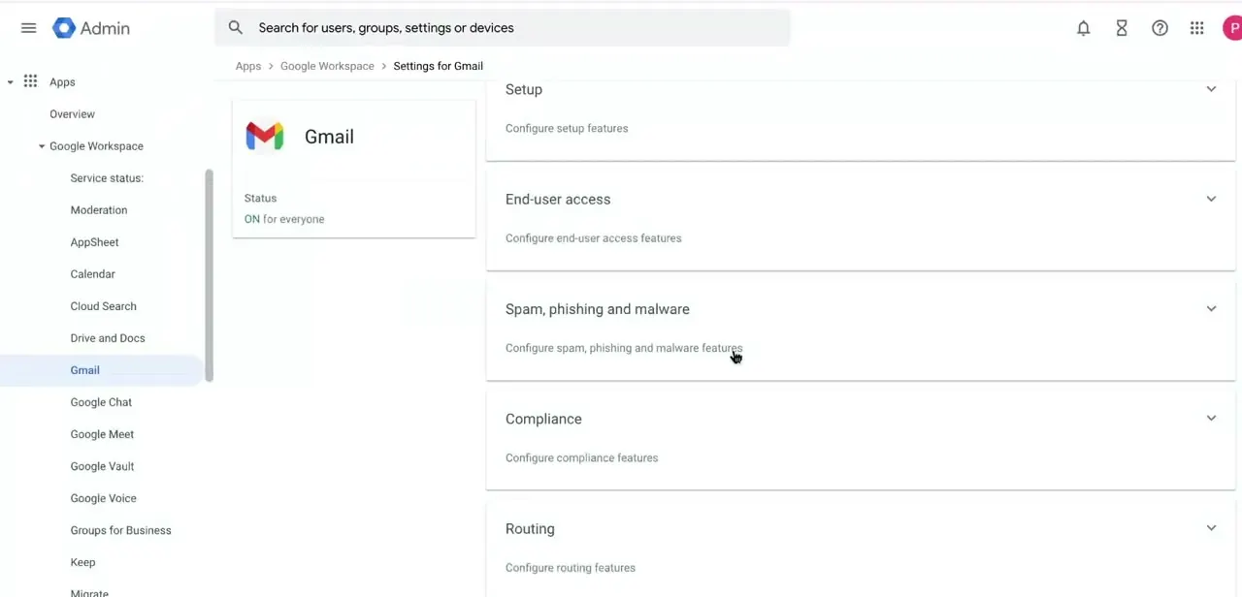The width and height of the screenshot is (1242, 597).
Task: Open Cloud Search in the sidebar
Action: [x=103, y=306]
